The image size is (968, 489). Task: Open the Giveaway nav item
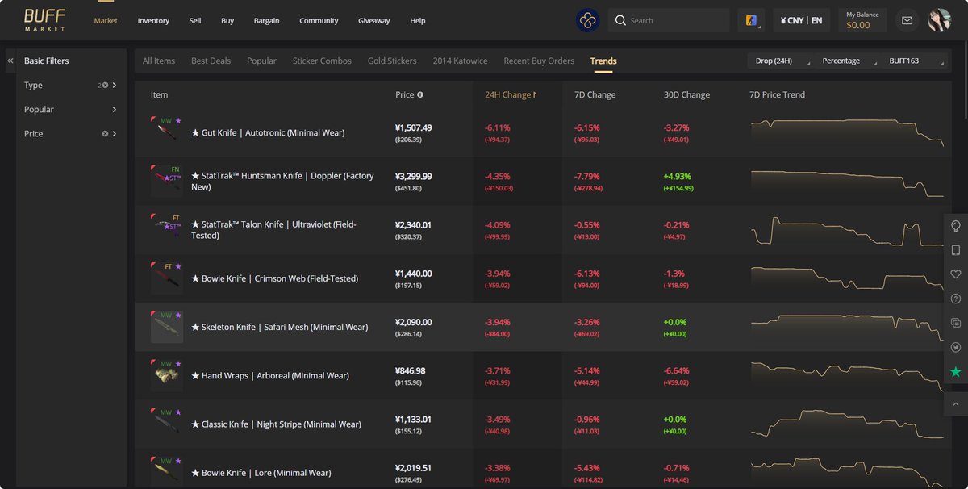click(374, 21)
